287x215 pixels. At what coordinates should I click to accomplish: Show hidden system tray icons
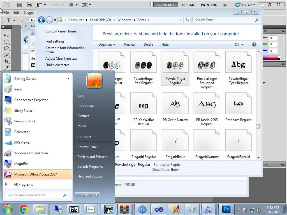pyautogui.click(x=238, y=210)
